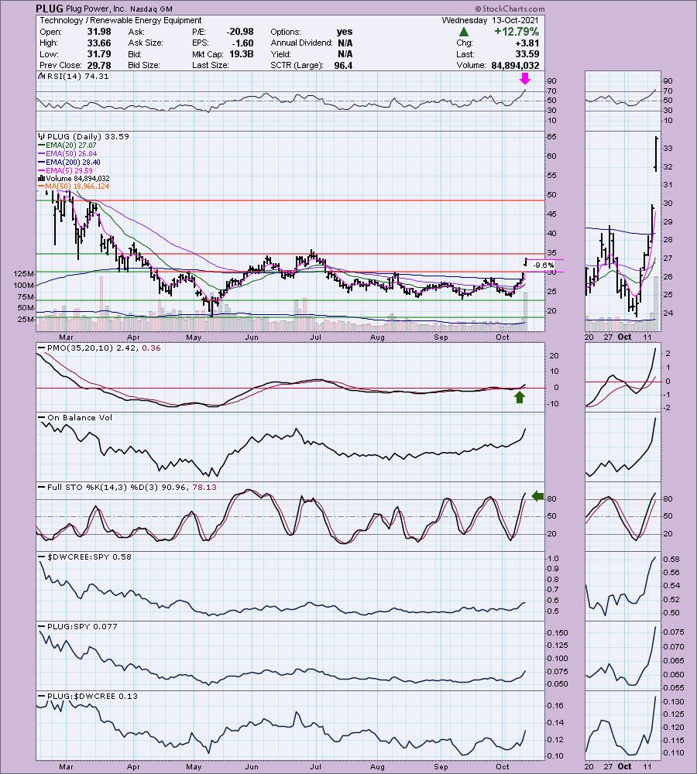Viewport: 697px width, 774px height.
Task: Click the date Wednesday 13-Oct-2021
Action: tap(490, 20)
